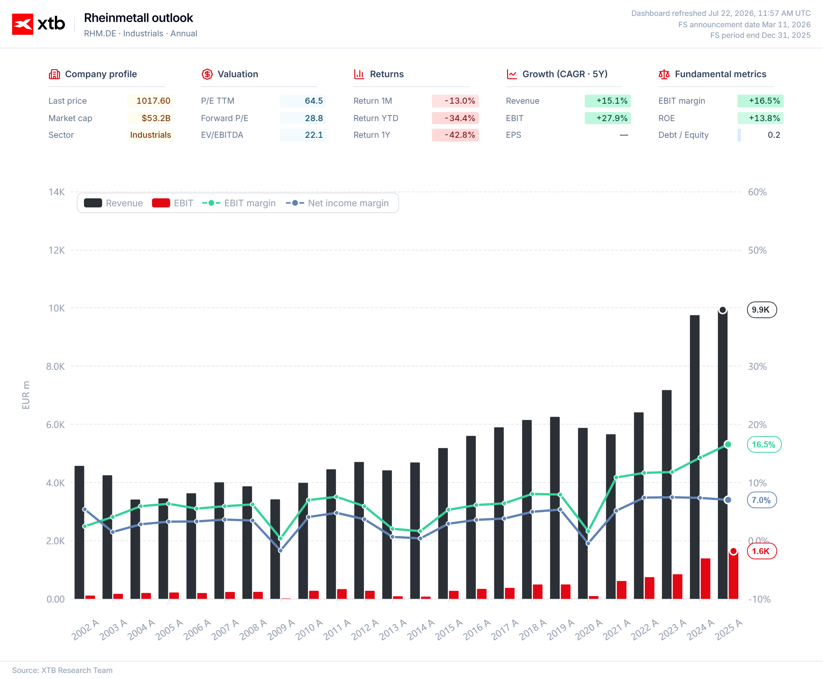823x679 pixels.
Task: Click the Valuation dollar badge icon
Action: 207,74
